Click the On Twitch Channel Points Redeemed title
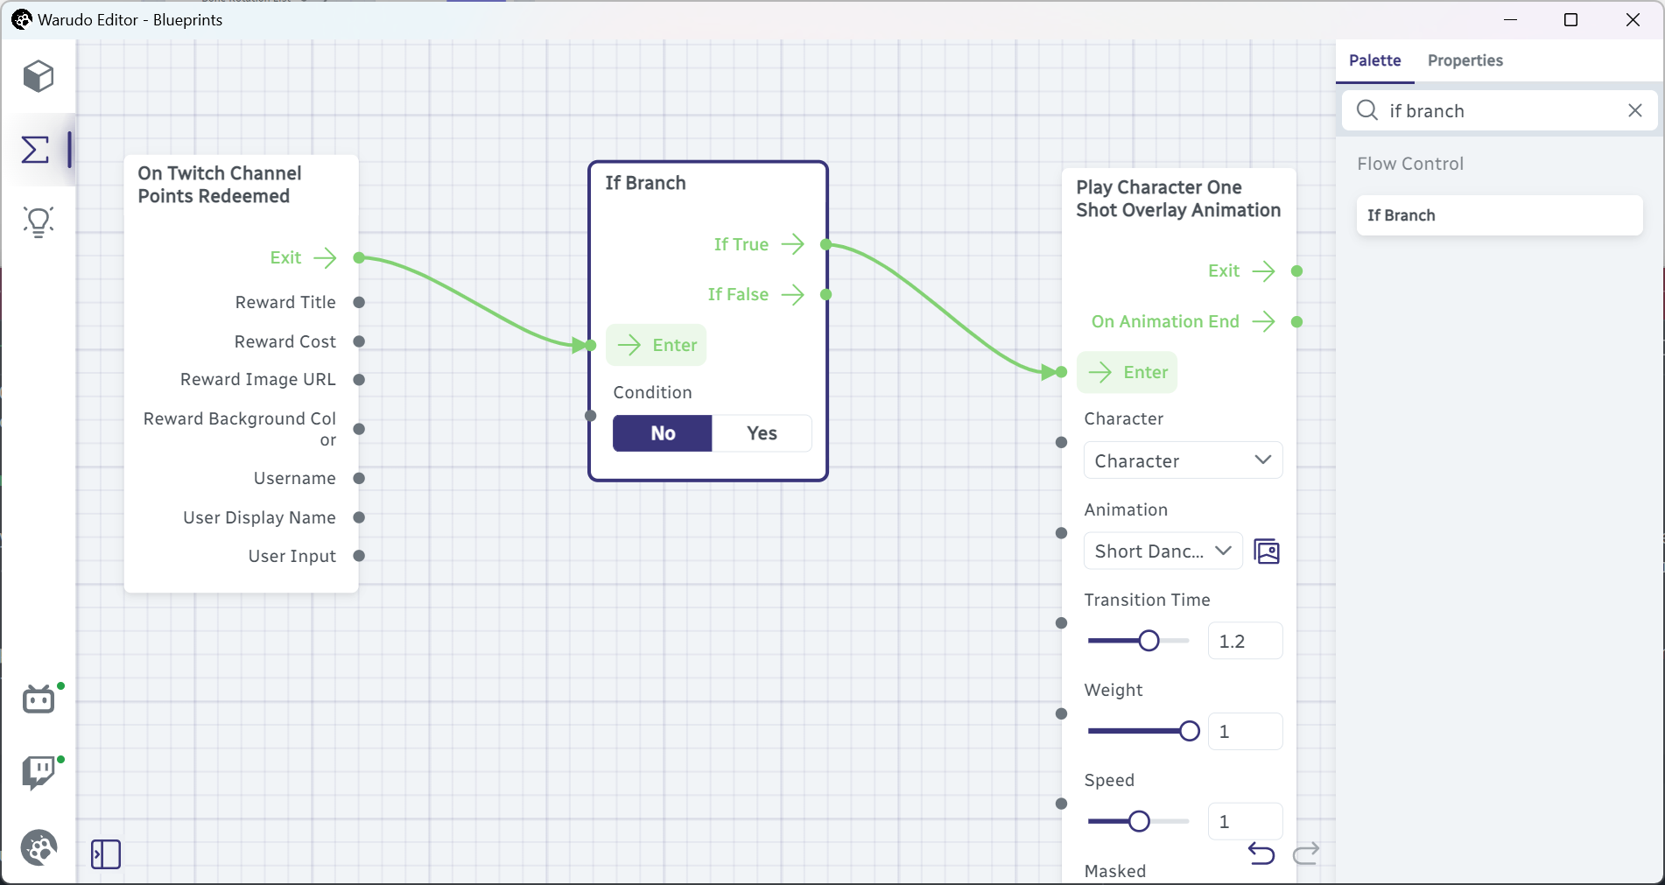Image resolution: width=1665 pixels, height=885 pixels. (x=219, y=185)
